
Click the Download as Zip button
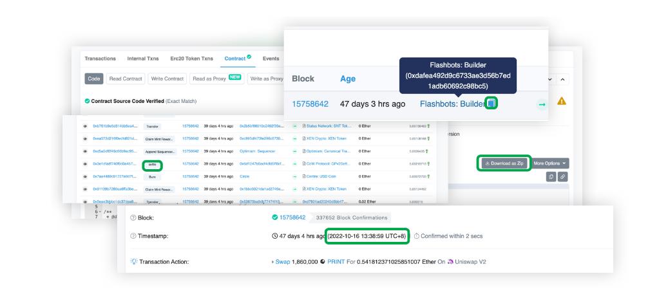point(504,163)
